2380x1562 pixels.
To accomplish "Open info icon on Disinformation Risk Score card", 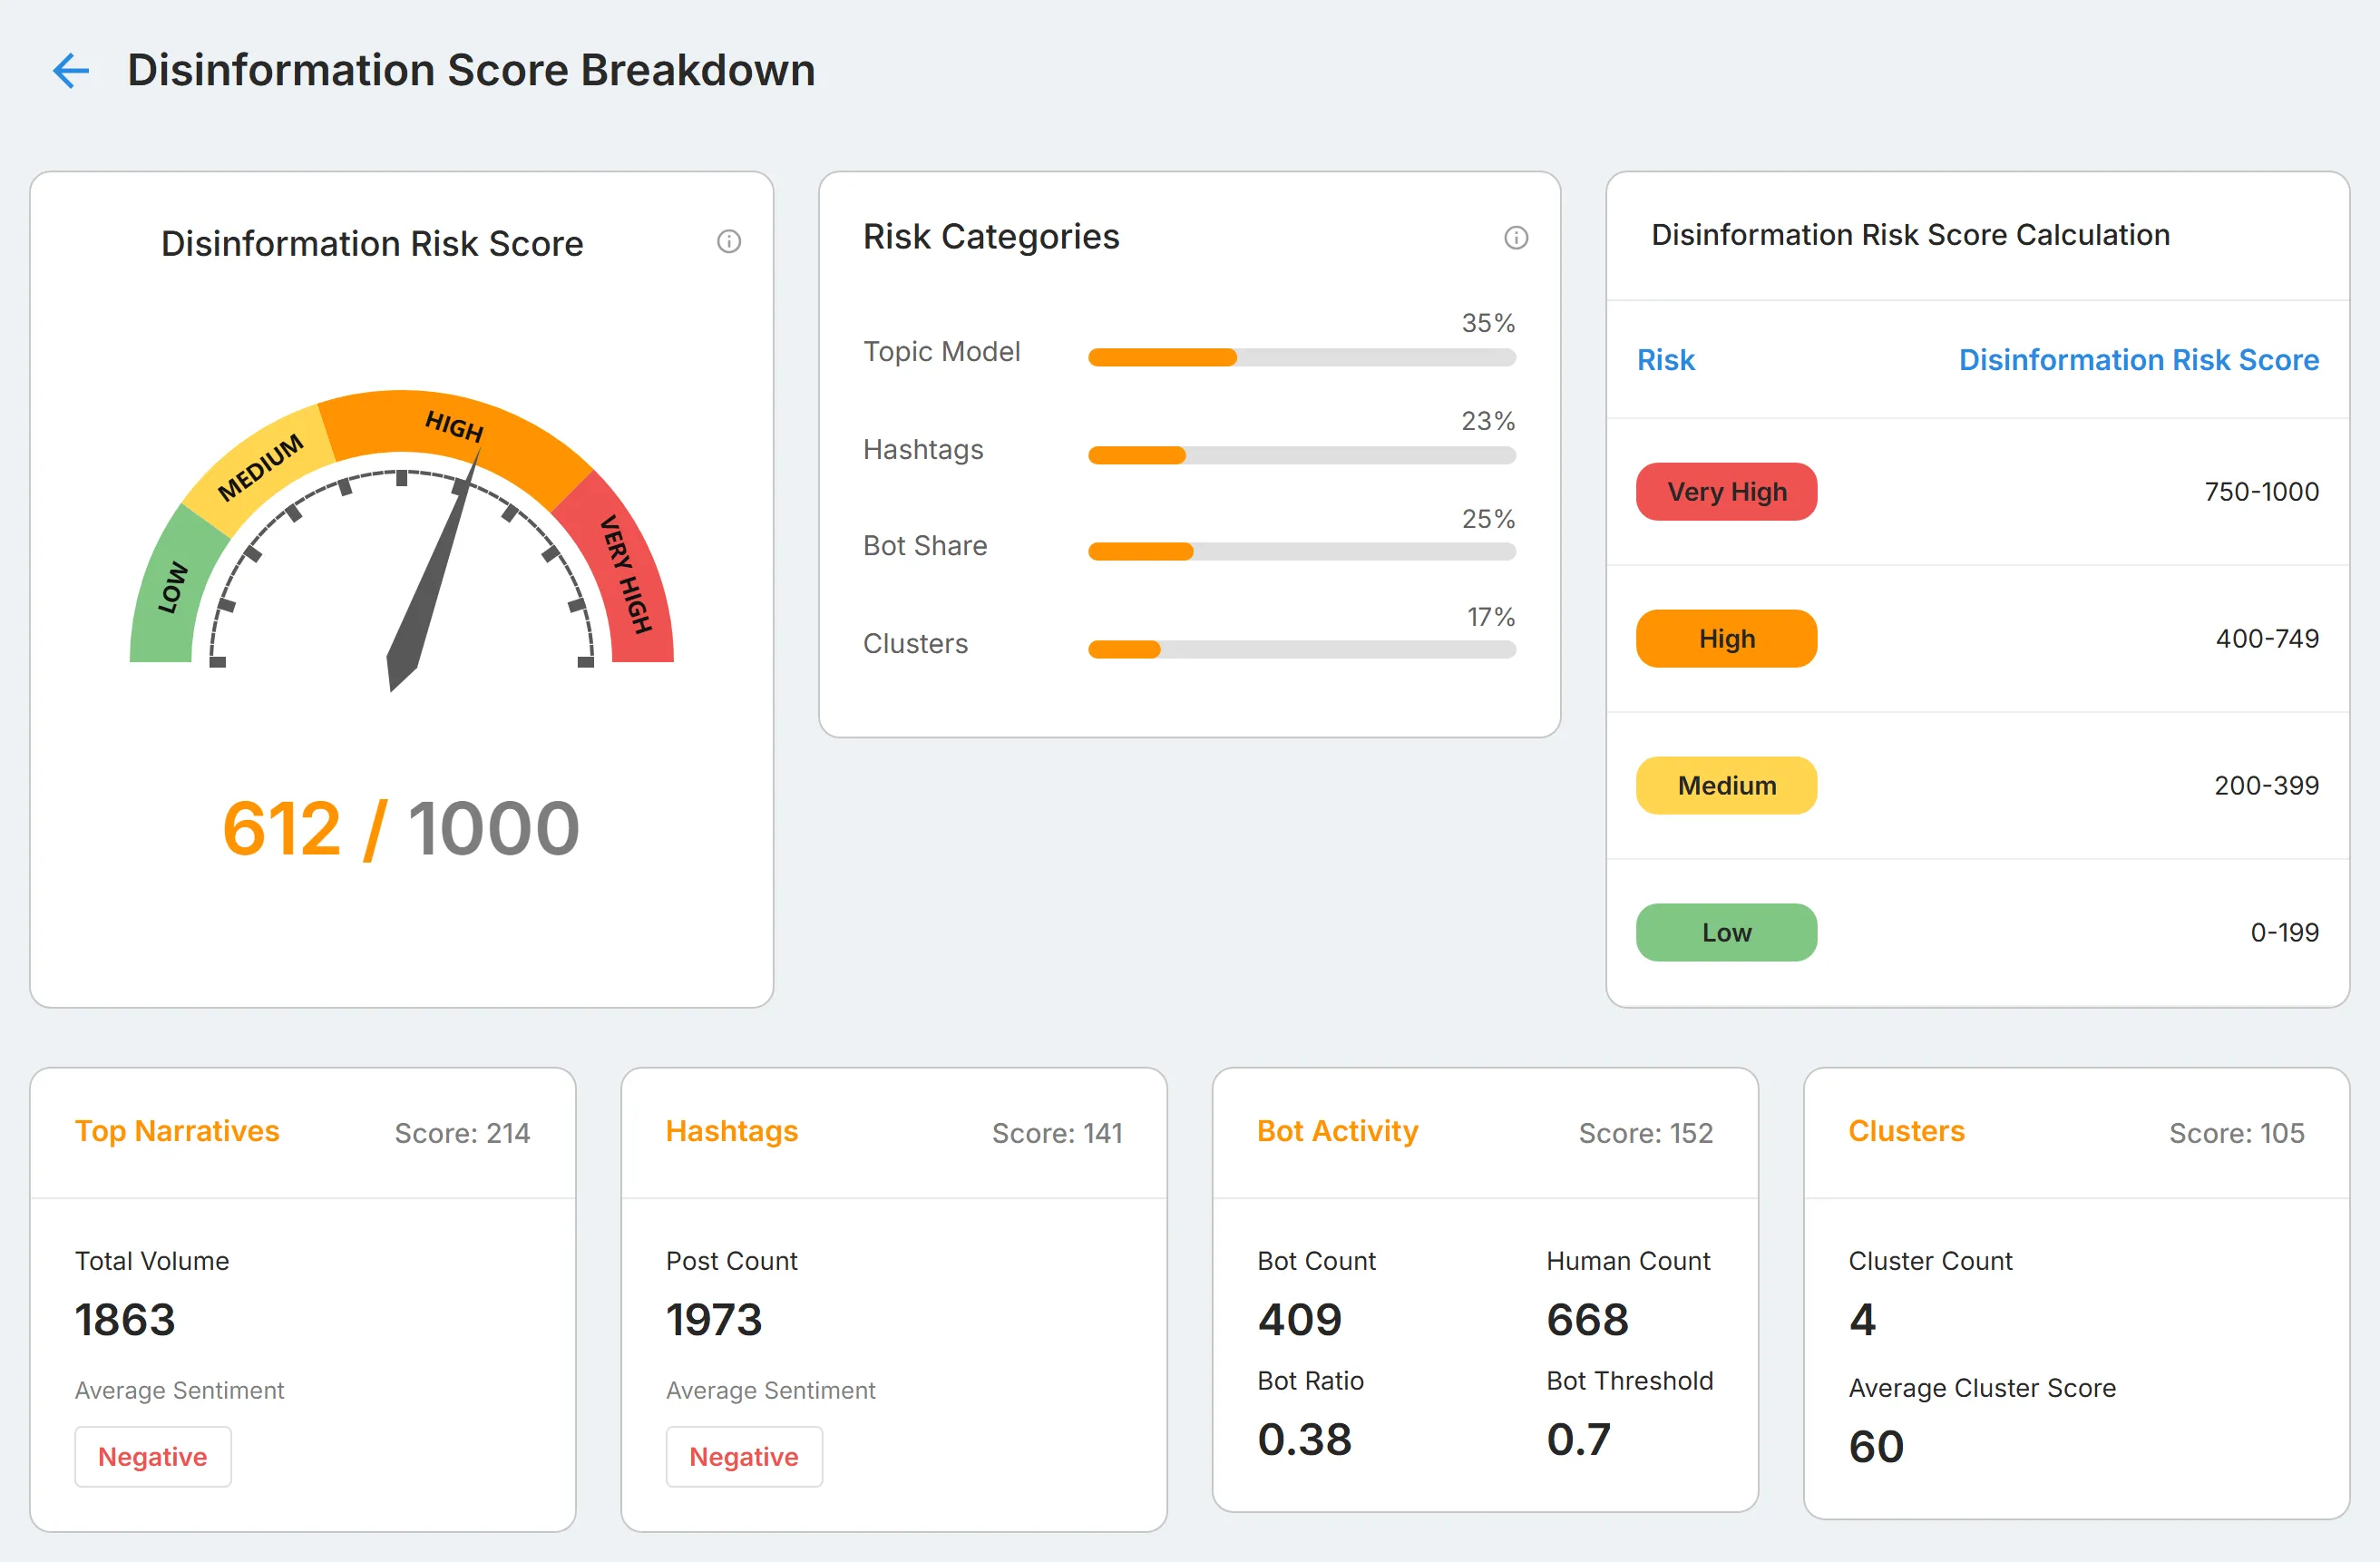I will coord(729,241).
